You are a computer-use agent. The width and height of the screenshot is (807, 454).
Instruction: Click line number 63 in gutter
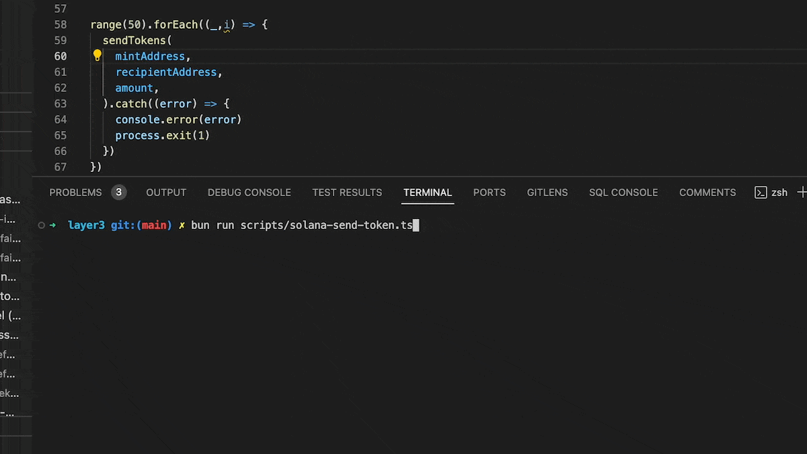point(61,103)
